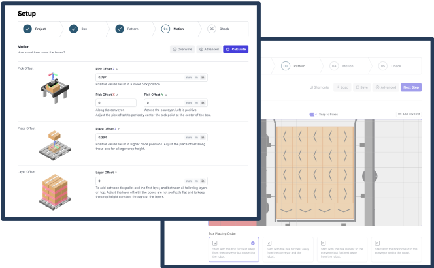Set Pick Offset Z unit to mm
The height and width of the screenshot is (268, 434).
(189, 78)
